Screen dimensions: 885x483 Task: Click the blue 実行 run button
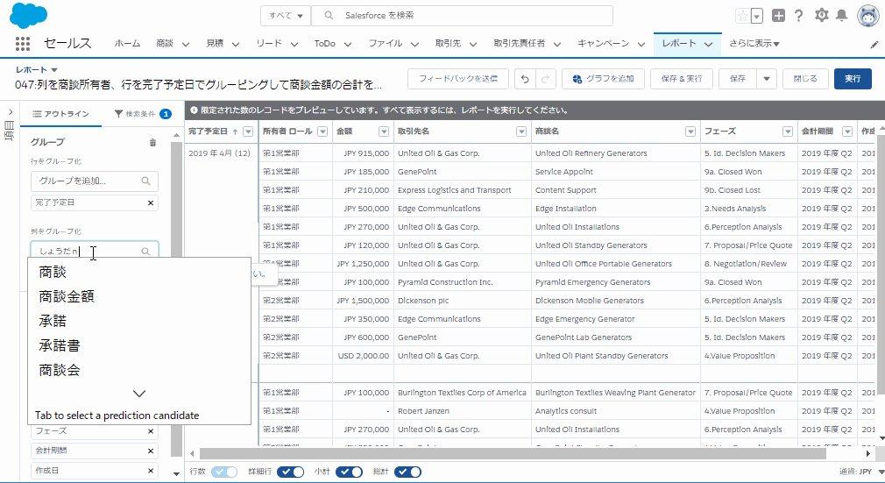tap(853, 79)
